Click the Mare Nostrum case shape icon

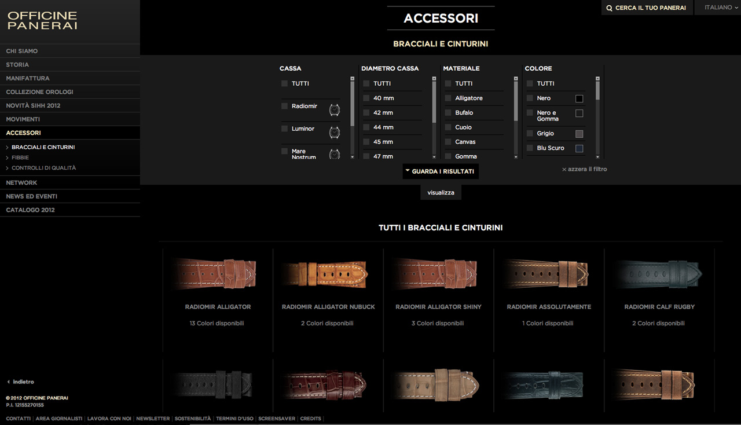tap(335, 155)
